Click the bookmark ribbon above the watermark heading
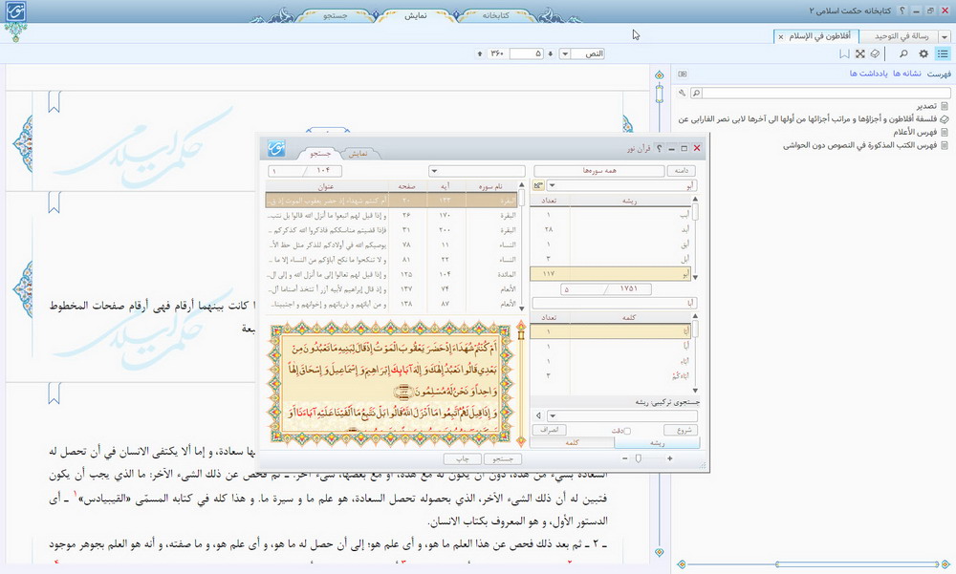 click(x=54, y=202)
